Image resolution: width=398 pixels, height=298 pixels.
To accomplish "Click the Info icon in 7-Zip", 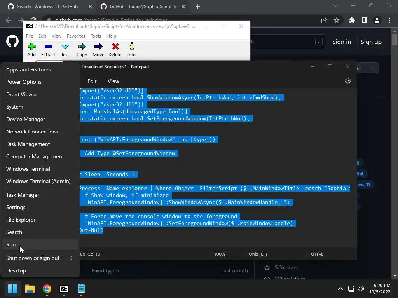I will click(x=131, y=50).
